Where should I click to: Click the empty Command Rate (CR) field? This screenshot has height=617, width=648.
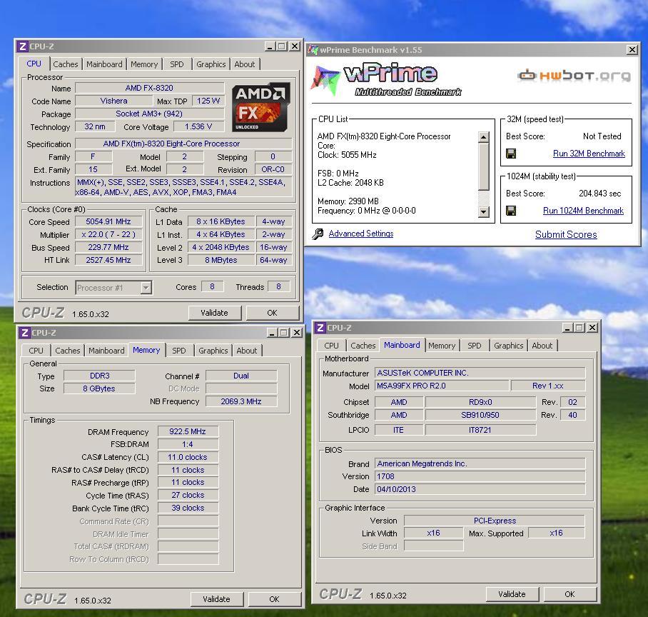pyautogui.click(x=188, y=521)
